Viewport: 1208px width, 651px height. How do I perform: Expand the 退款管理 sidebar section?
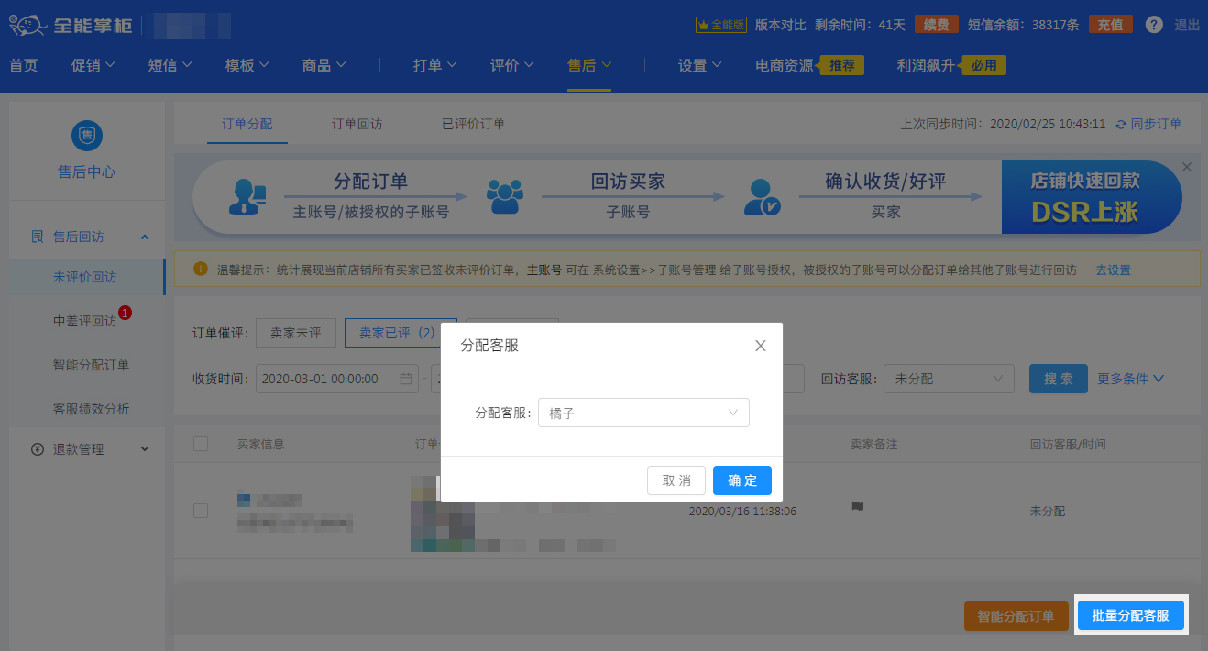(145, 449)
